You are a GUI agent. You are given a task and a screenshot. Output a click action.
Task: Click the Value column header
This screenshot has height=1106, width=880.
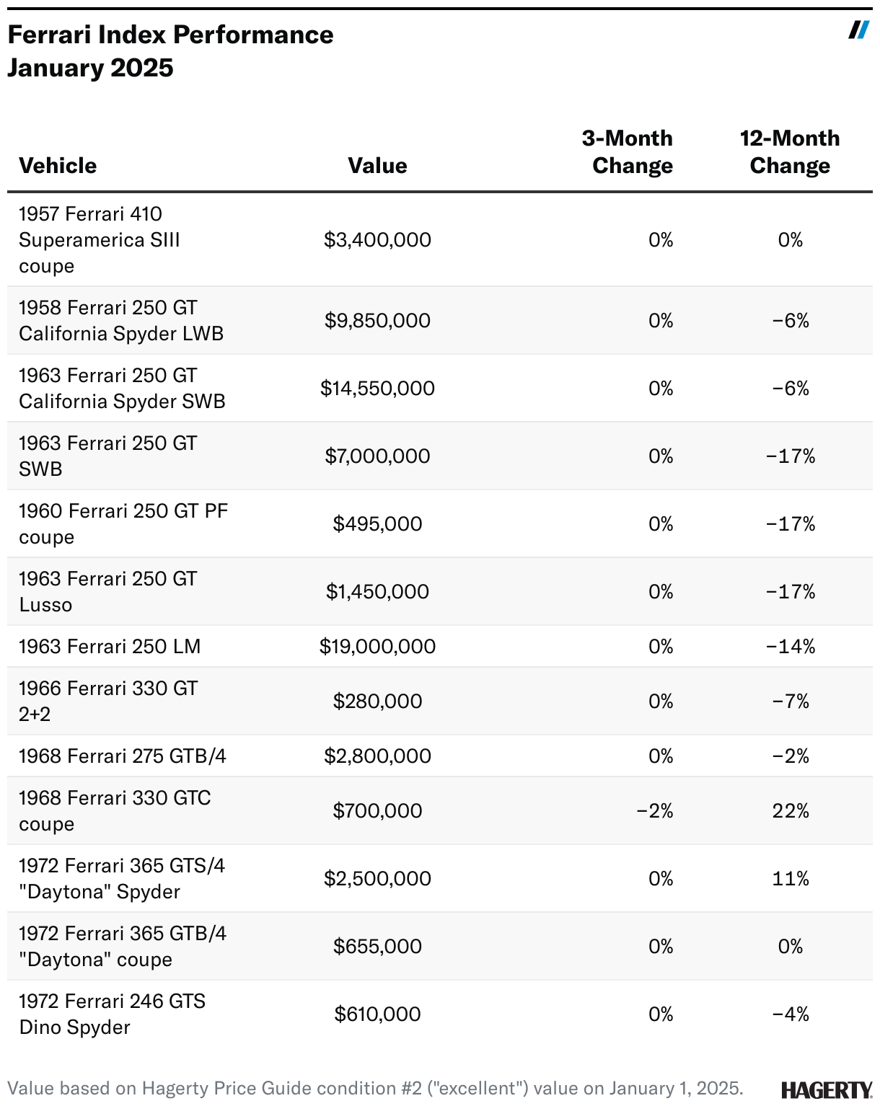pos(377,166)
